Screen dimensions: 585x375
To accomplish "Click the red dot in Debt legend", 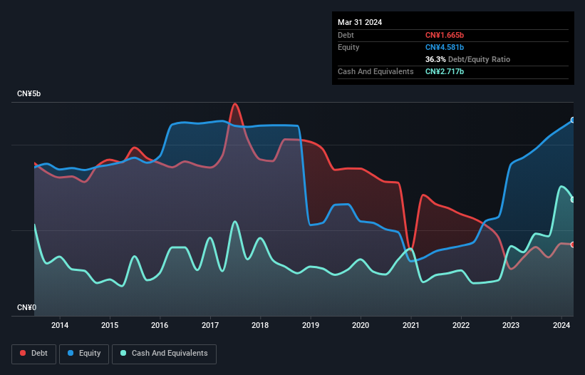I will (23, 353).
